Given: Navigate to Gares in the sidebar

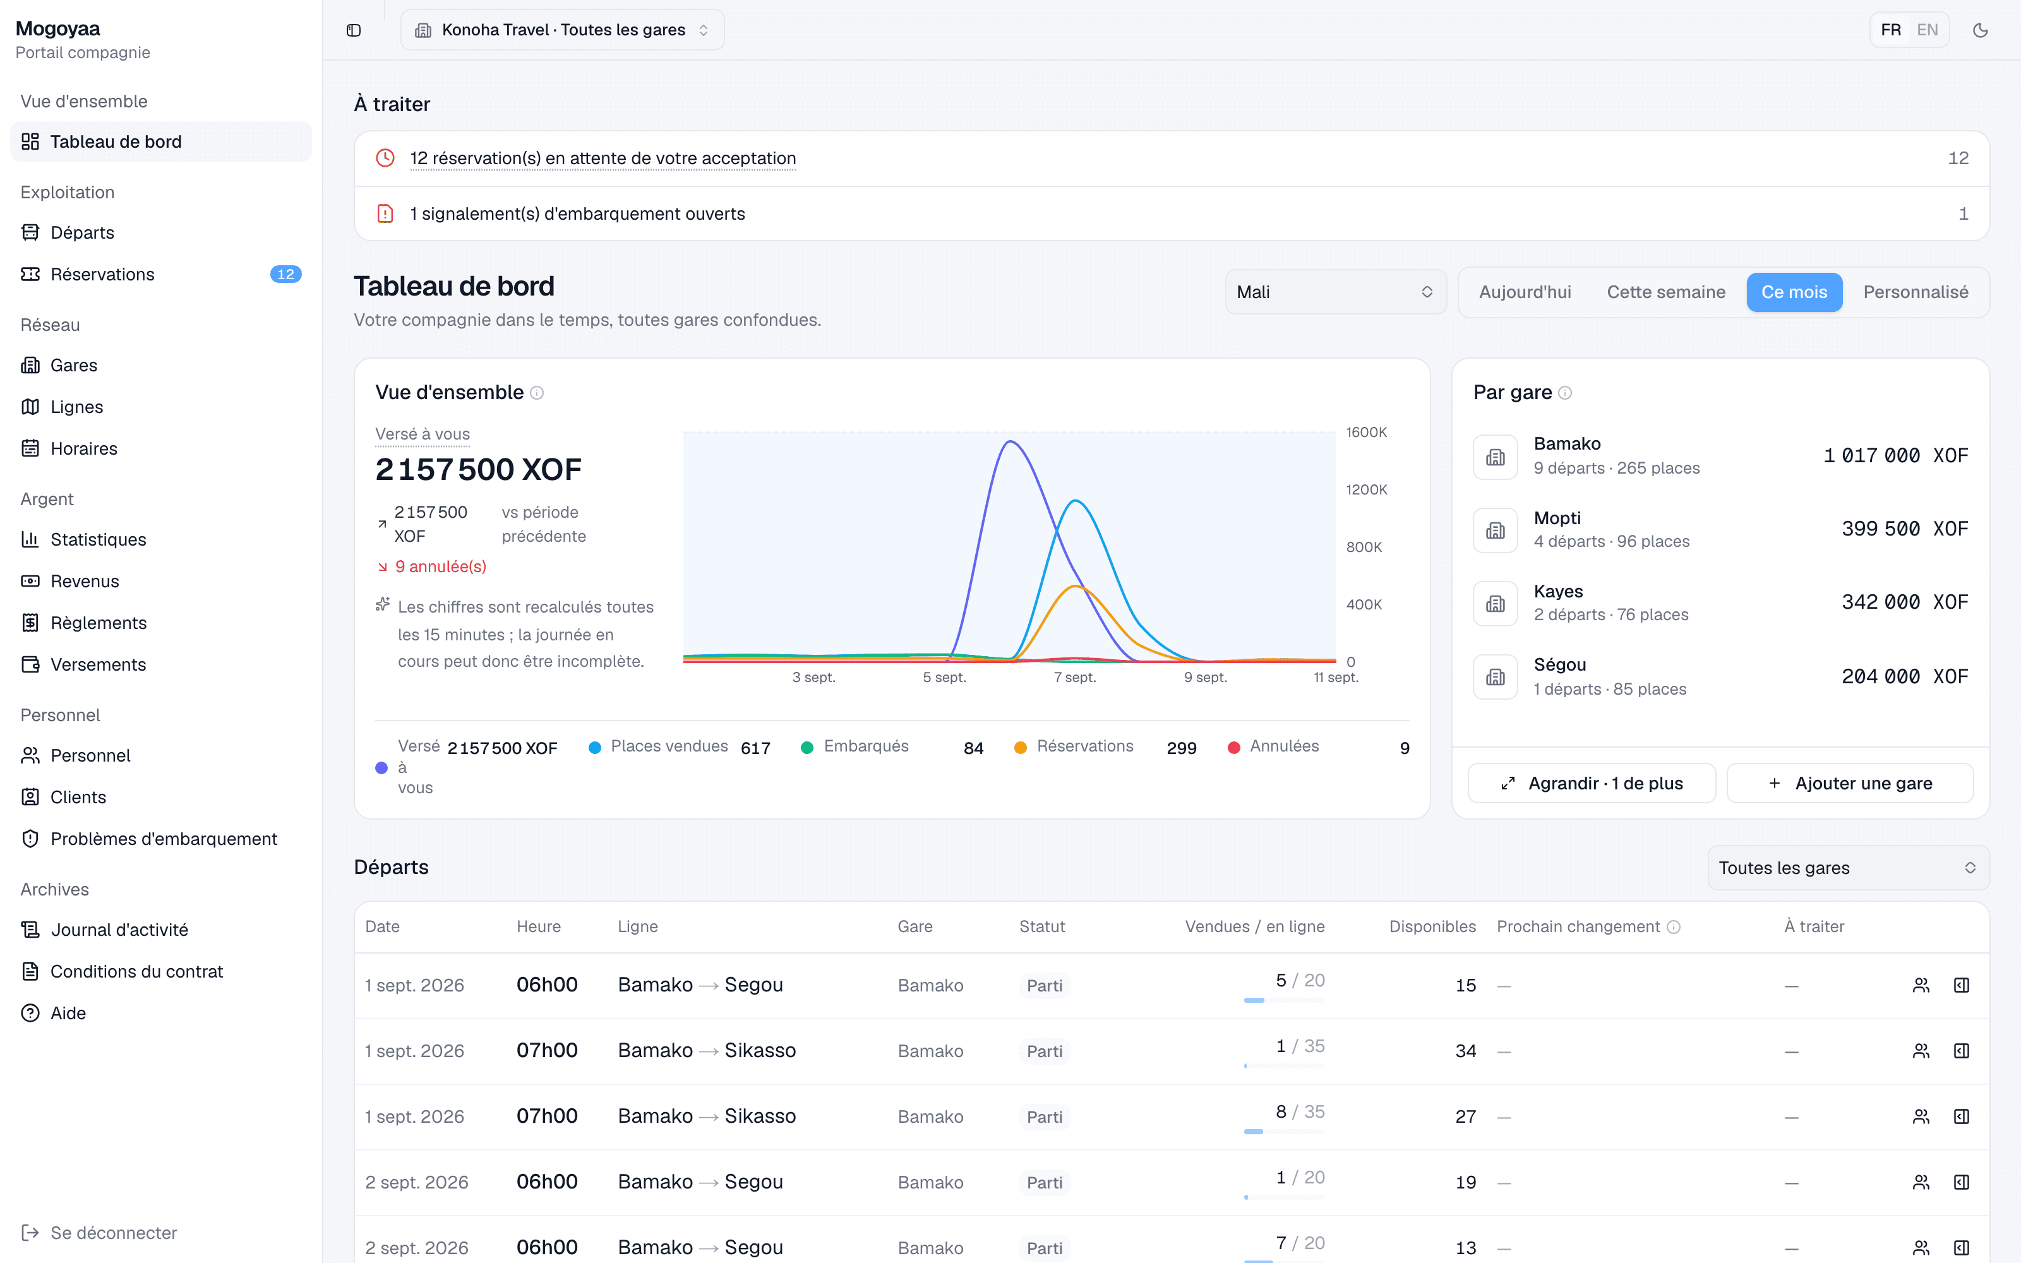Looking at the screenshot, I should point(160,365).
